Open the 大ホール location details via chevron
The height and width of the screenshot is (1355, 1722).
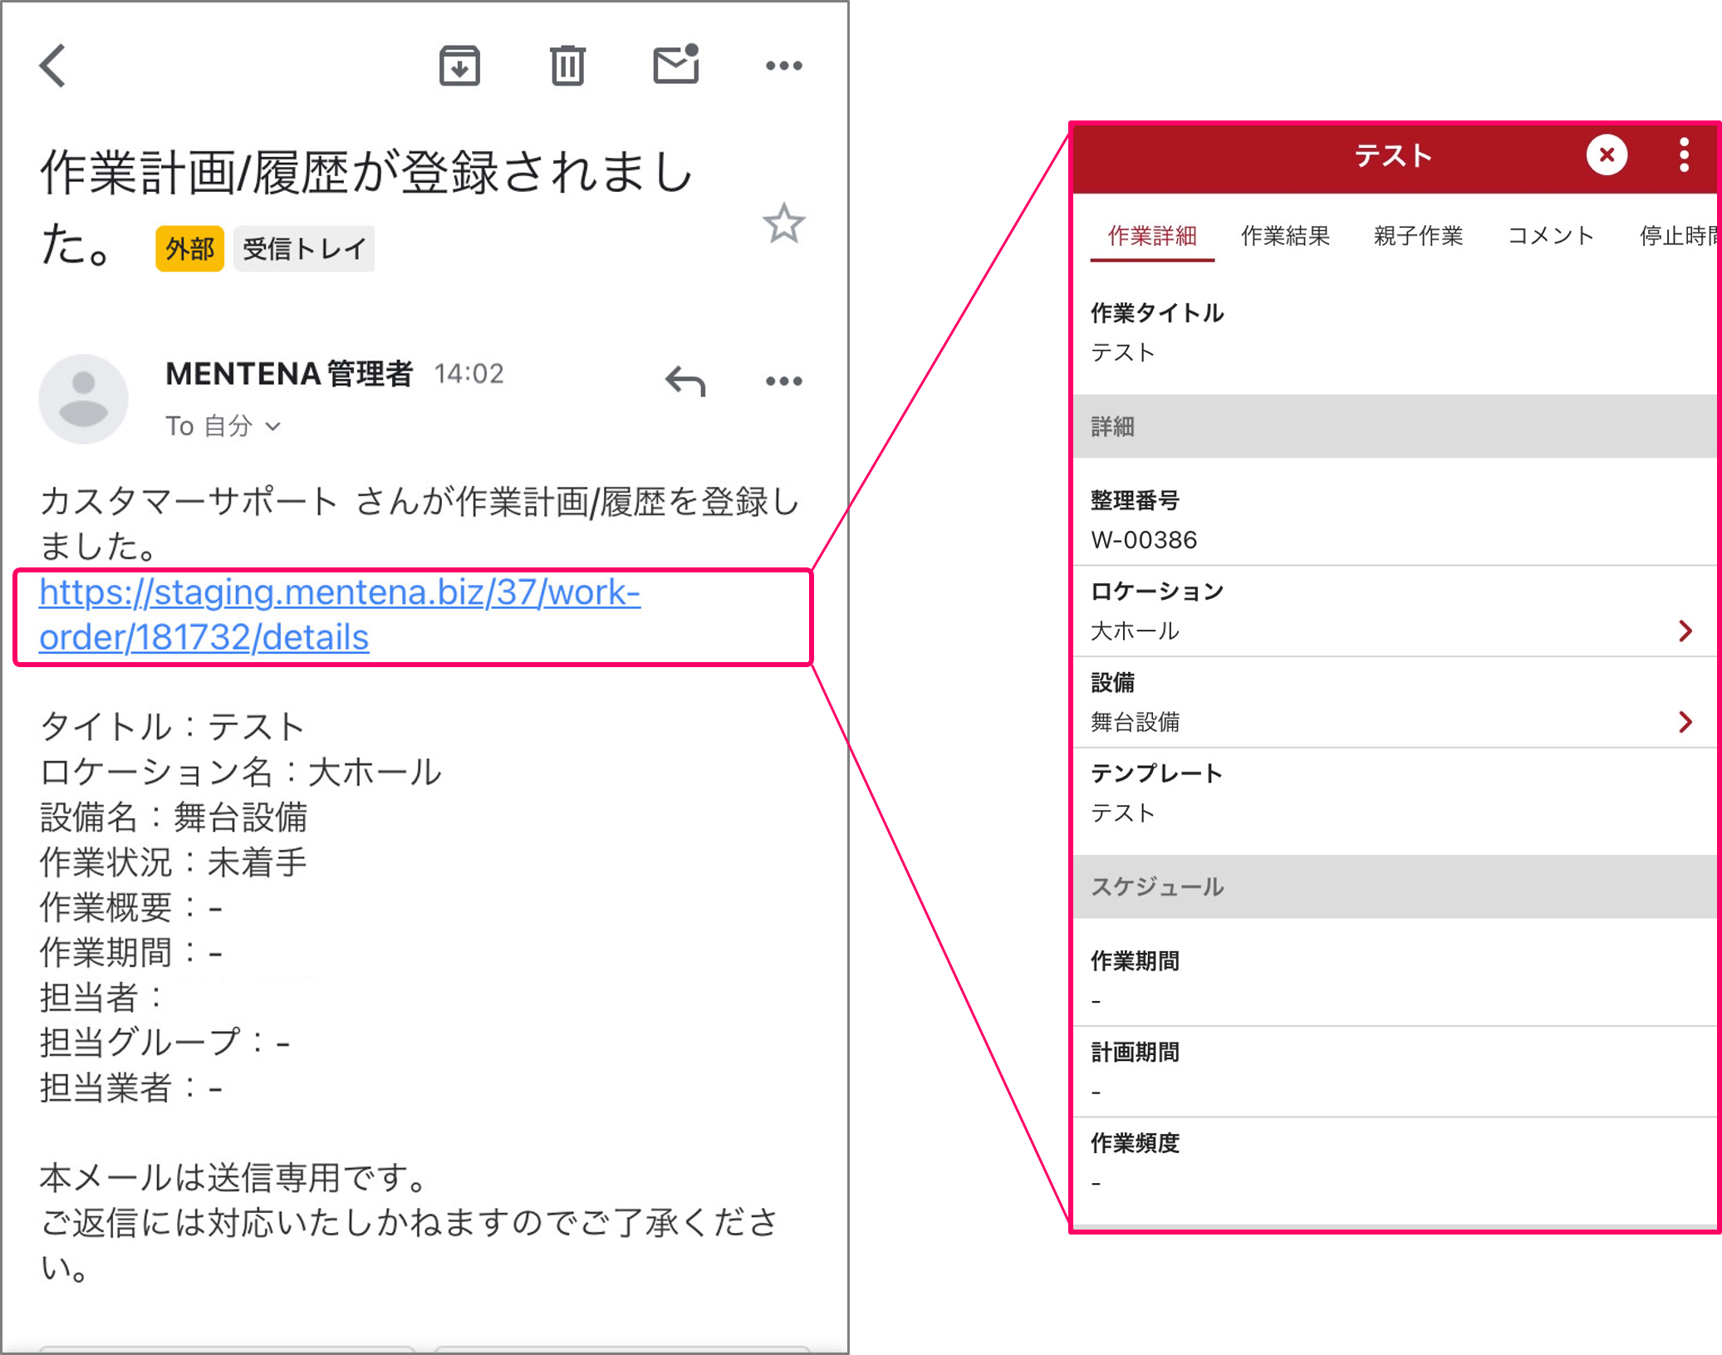(x=1685, y=631)
